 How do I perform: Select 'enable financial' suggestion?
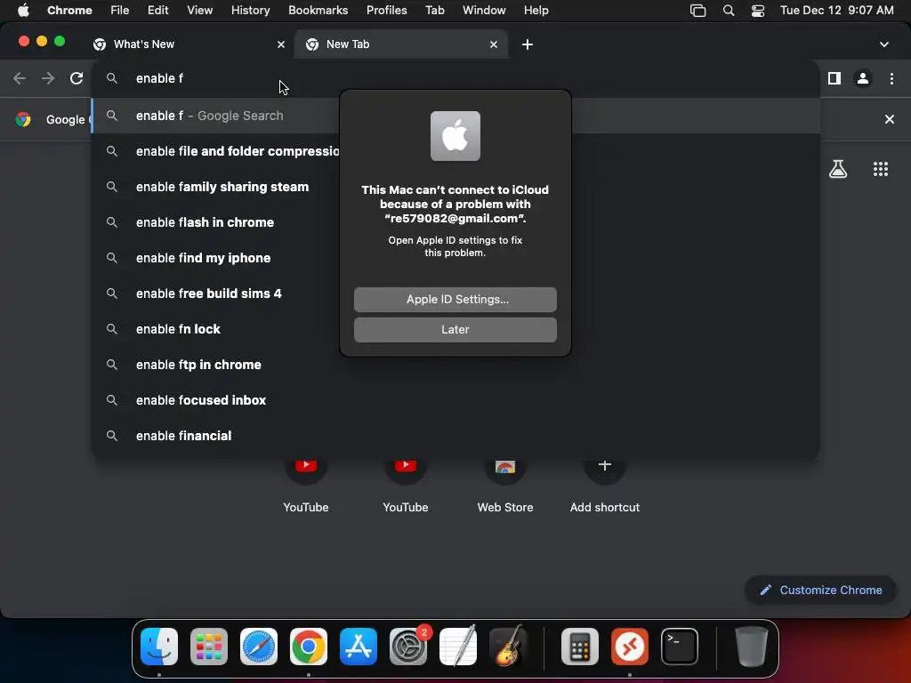(455, 436)
